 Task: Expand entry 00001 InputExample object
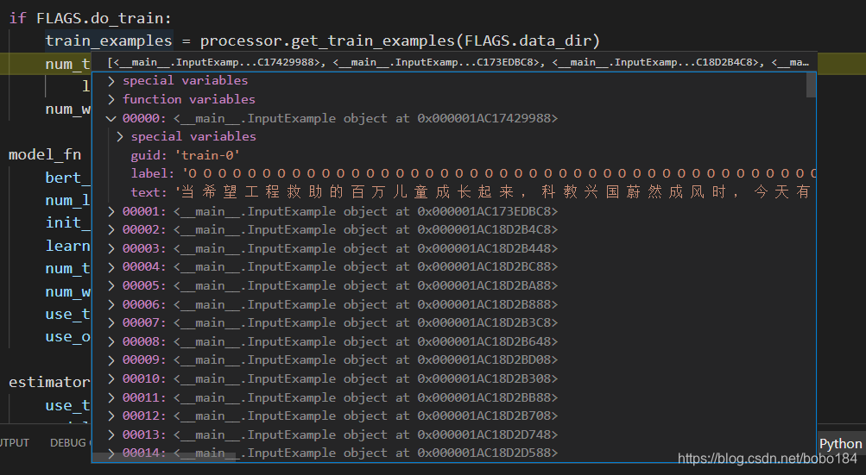click(x=111, y=211)
